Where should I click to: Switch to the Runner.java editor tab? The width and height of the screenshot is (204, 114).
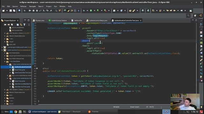pos(39,20)
